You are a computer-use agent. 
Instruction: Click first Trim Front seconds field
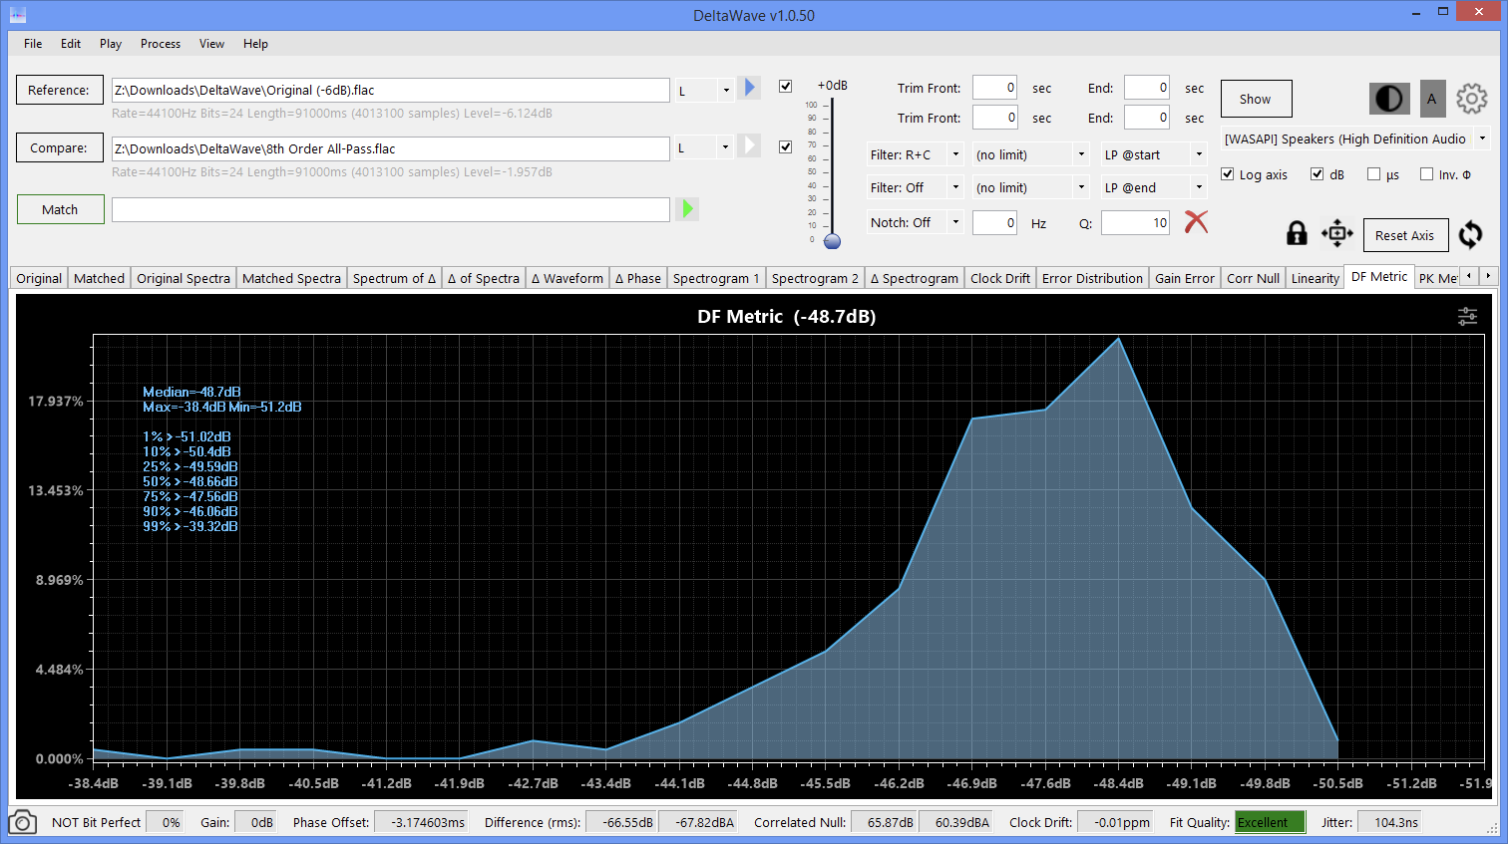pos(995,88)
